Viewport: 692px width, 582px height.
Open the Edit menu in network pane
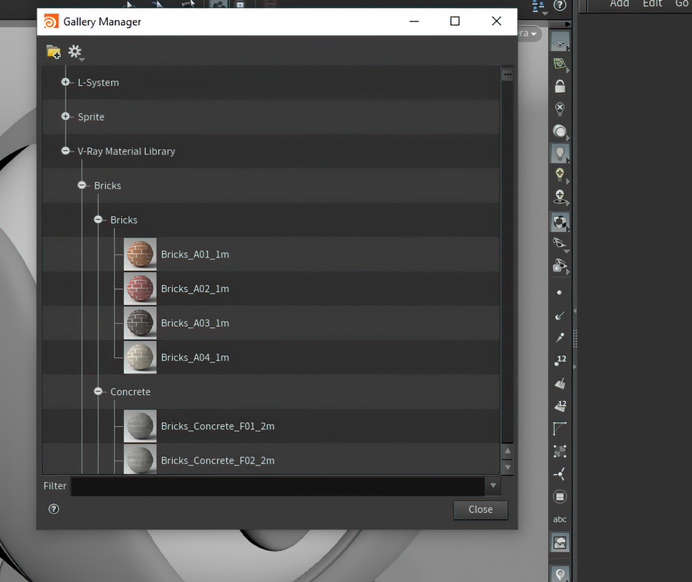[x=653, y=4]
